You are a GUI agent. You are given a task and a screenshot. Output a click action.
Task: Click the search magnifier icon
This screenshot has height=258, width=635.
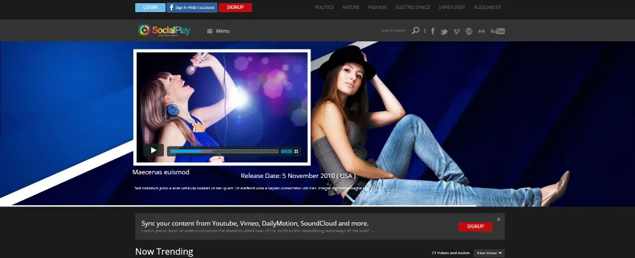click(x=415, y=31)
